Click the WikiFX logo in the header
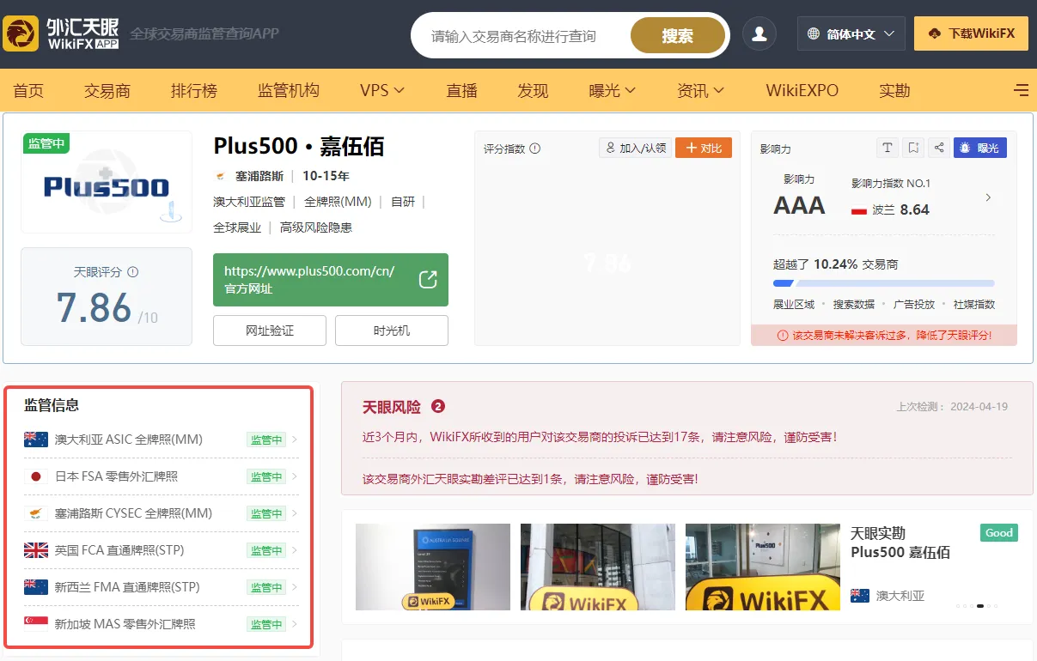The height and width of the screenshot is (661, 1037). [62, 33]
